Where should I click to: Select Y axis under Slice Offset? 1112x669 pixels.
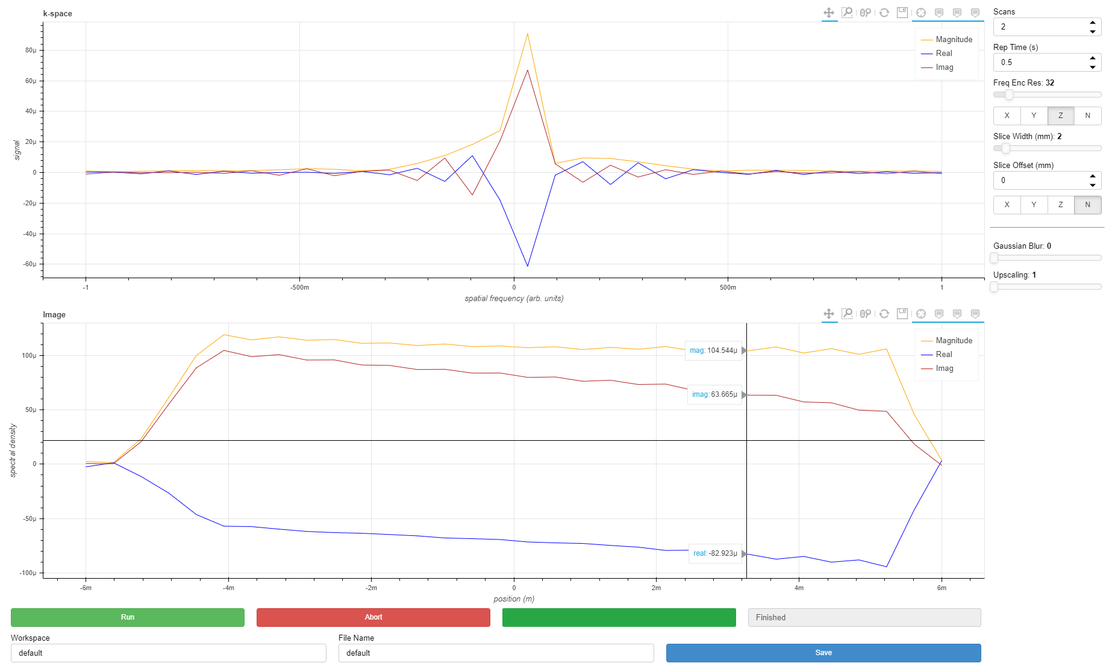click(x=1034, y=205)
